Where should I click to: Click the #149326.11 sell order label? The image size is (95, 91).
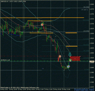click(5, 60)
